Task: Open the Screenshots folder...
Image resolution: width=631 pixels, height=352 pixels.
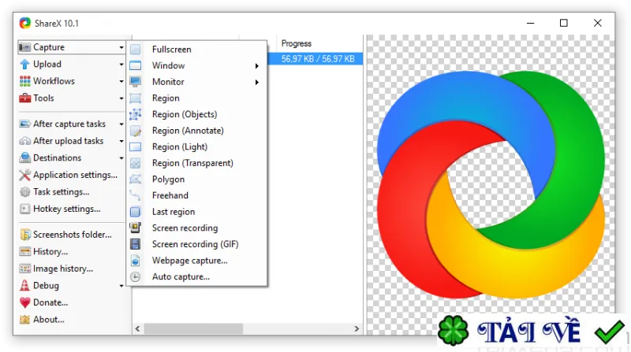Action: [71, 234]
